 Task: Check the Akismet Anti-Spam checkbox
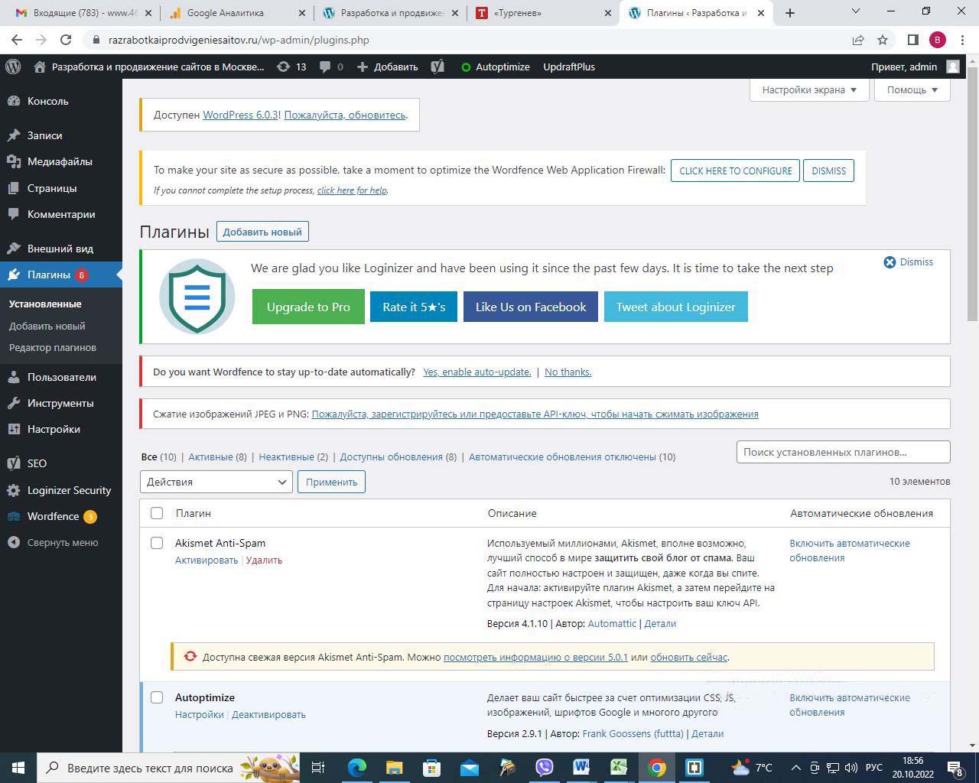tap(157, 543)
